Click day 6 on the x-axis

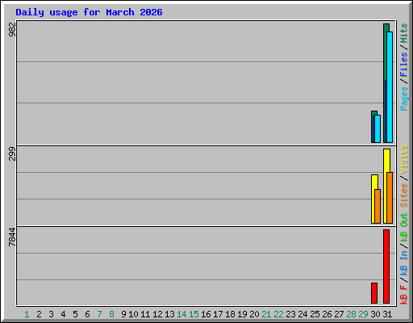pyautogui.click(x=87, y=314)
